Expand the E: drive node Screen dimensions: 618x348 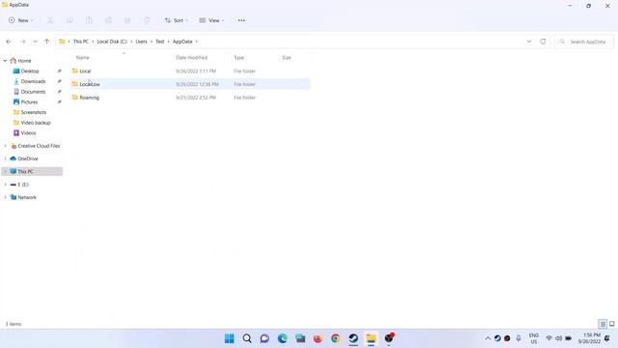click(5, 185)
